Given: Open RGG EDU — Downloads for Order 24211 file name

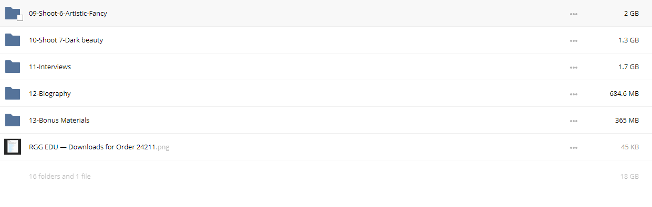Looking at the screenshot, I should (x=99, y=147).
